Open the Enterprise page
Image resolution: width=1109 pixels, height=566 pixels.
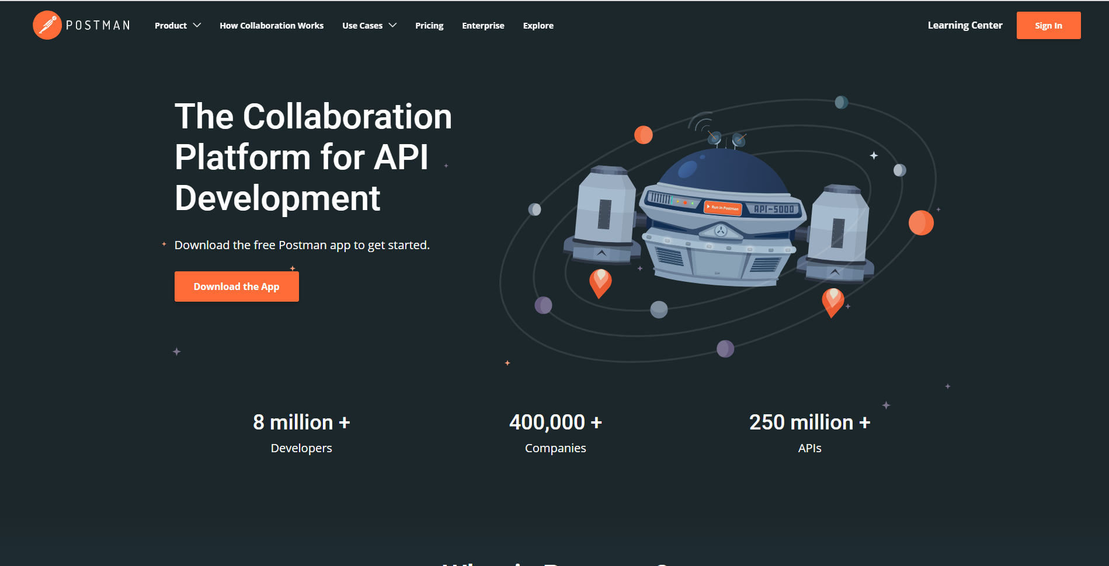[483, 26]
